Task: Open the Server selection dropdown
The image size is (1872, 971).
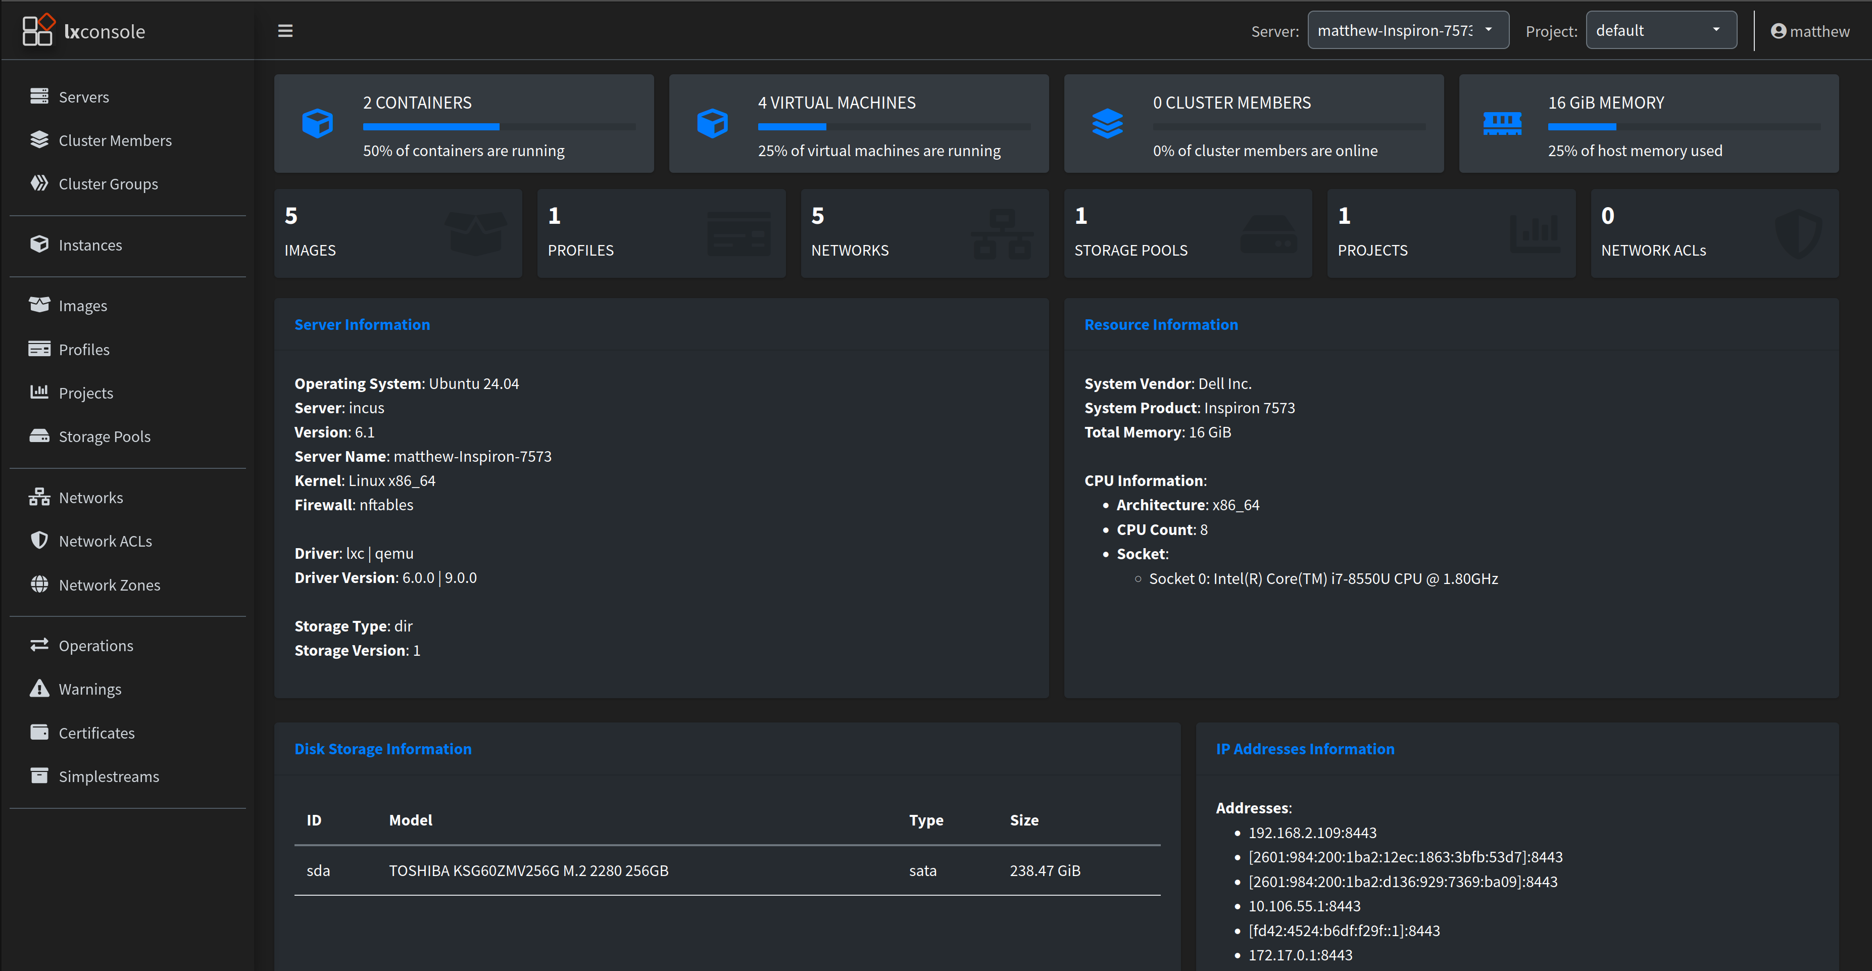Action: (x=1408, y=30)
